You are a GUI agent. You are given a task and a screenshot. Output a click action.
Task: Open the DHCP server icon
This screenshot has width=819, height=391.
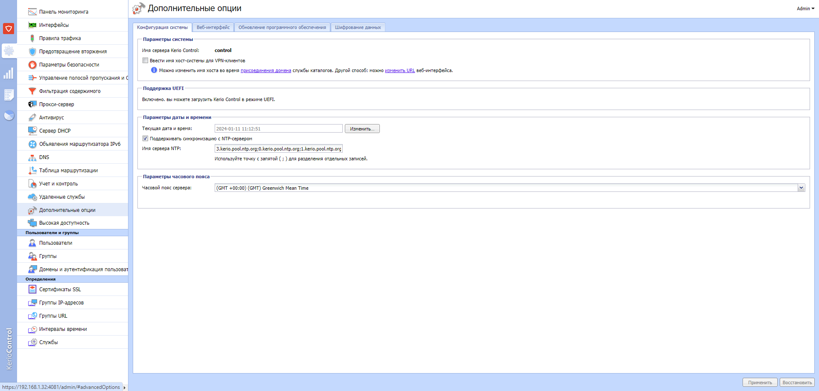click(32, 131)
